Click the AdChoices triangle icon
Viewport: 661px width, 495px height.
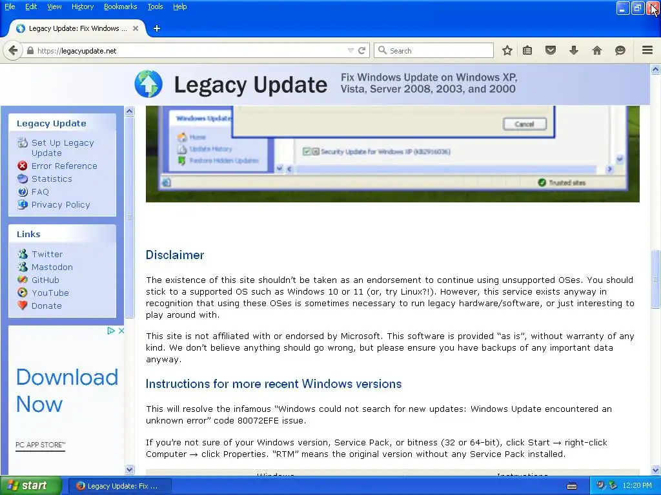point(111,331)
